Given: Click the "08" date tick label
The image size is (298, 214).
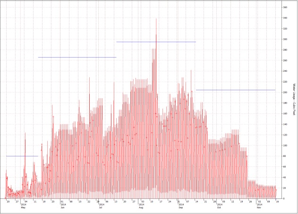Looking at the screenshot, I should pyautogui.click(x=71, y=202).
